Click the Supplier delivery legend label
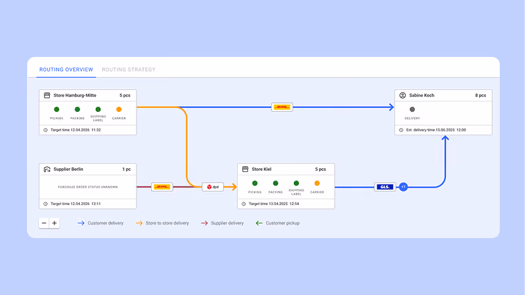This screenshot has height=295, width=525. coord(227,223)
